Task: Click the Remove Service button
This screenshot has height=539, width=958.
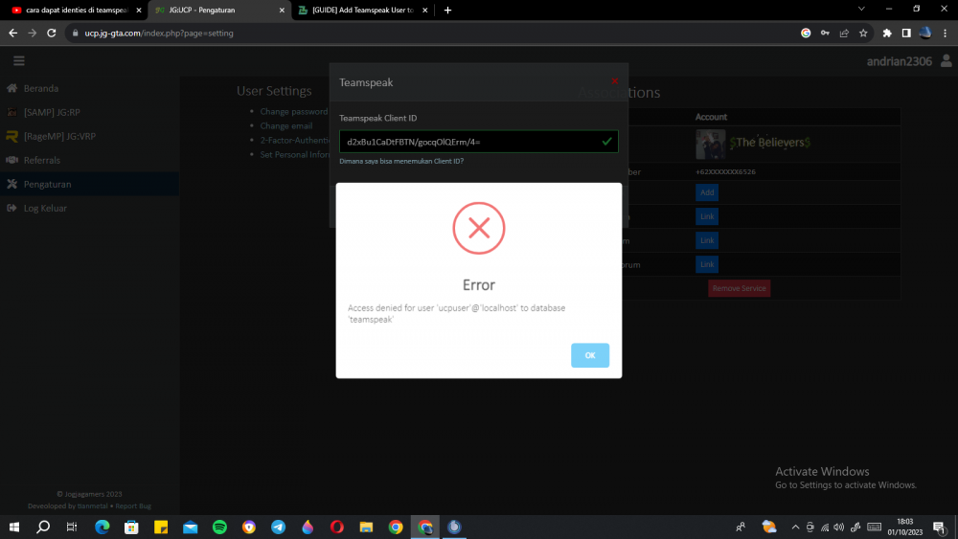Action: (x=739, y=288)
